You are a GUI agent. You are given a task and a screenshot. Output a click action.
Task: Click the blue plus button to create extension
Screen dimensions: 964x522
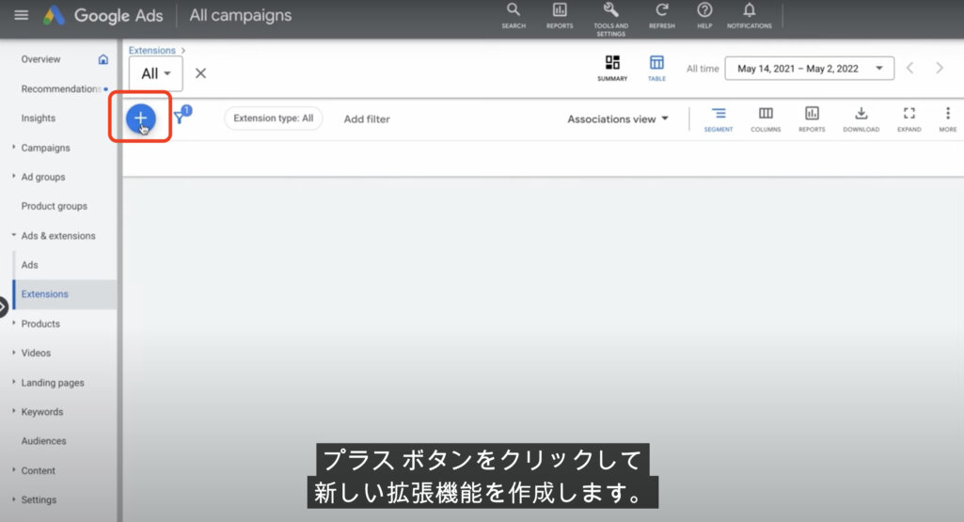[x=140, y=118]
